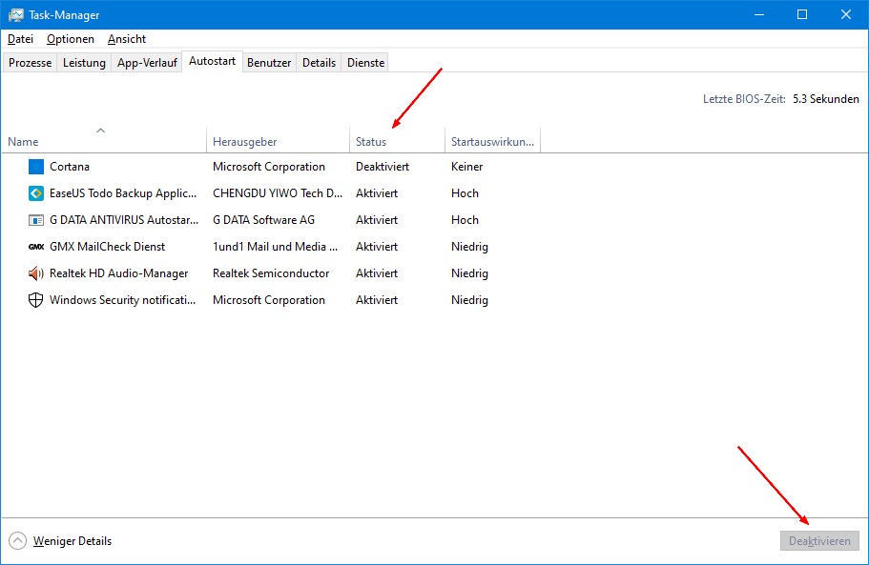
Task: Click CHENGDU YIWO Tech publisher cell
Action: click(278, 193)
